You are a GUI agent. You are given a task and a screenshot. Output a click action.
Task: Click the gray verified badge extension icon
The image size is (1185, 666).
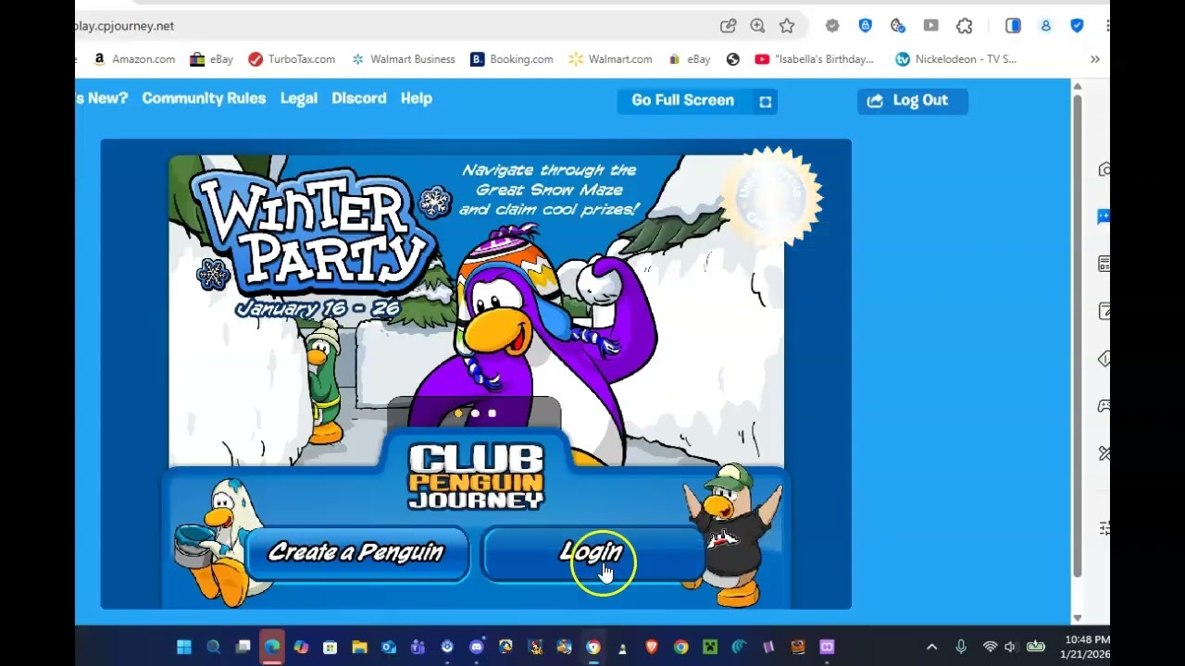(x=832, y=26)
